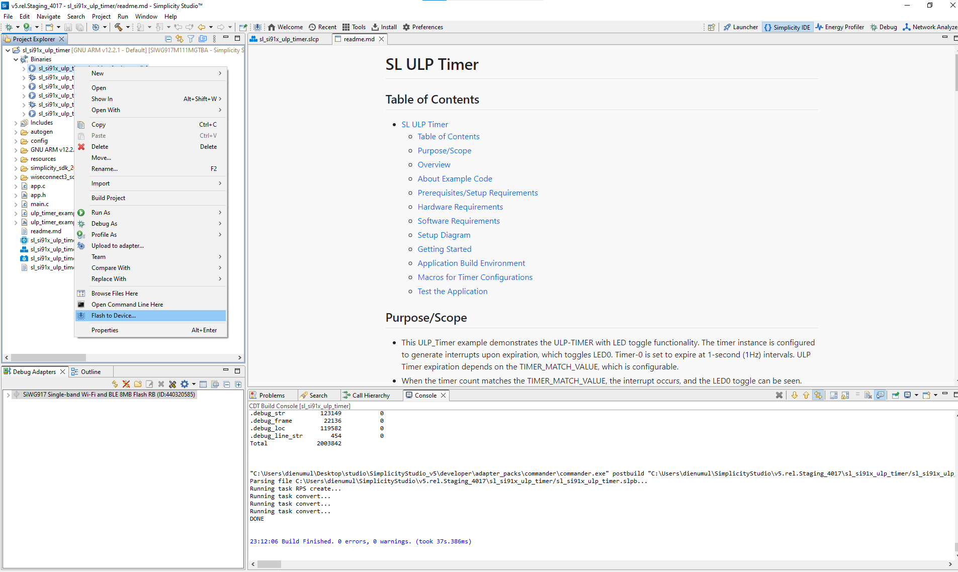
Task: Enable Show Console When Standard Out Changes
Action: [880, 395]
